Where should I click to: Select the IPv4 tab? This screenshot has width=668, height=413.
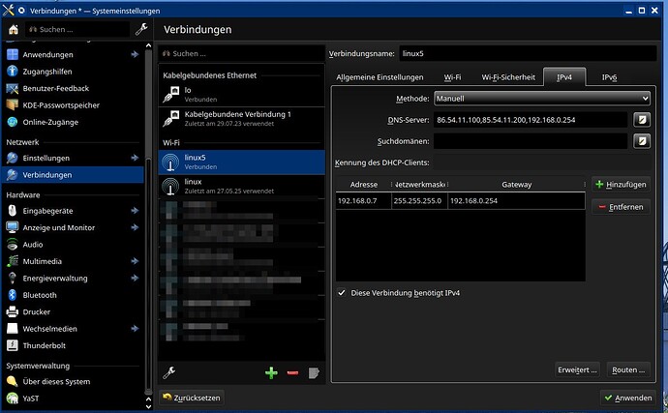564,77
